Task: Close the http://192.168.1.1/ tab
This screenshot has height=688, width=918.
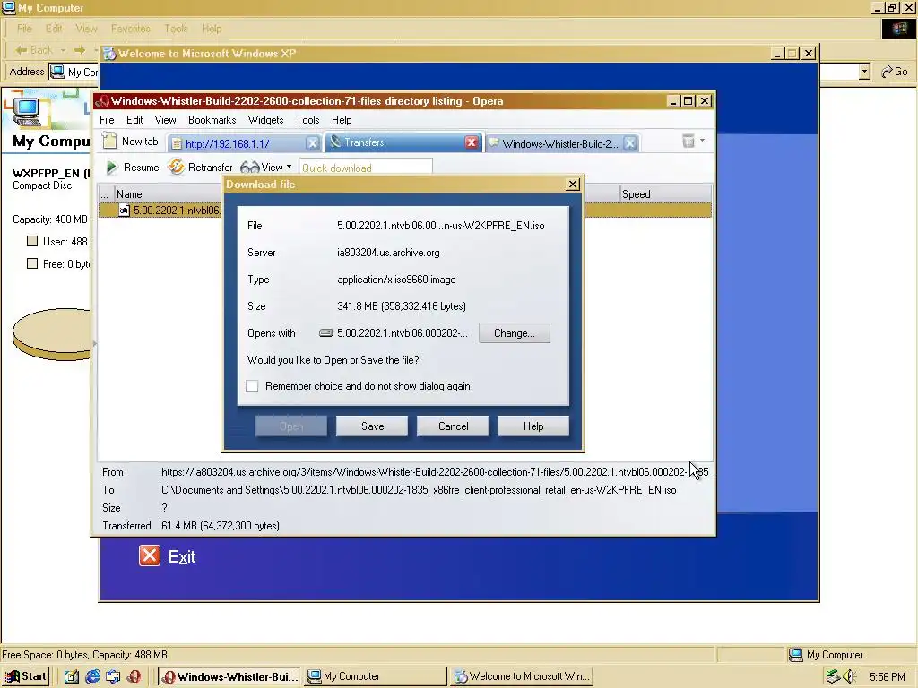Action: pyautogui.click(x=313, y=143)
